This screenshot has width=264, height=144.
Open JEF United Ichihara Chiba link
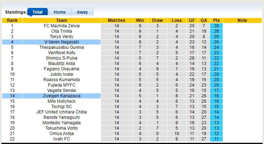62,112
